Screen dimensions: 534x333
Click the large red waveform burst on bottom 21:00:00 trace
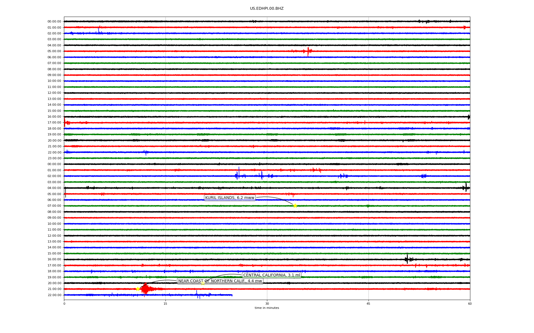[x=145, y=289]
